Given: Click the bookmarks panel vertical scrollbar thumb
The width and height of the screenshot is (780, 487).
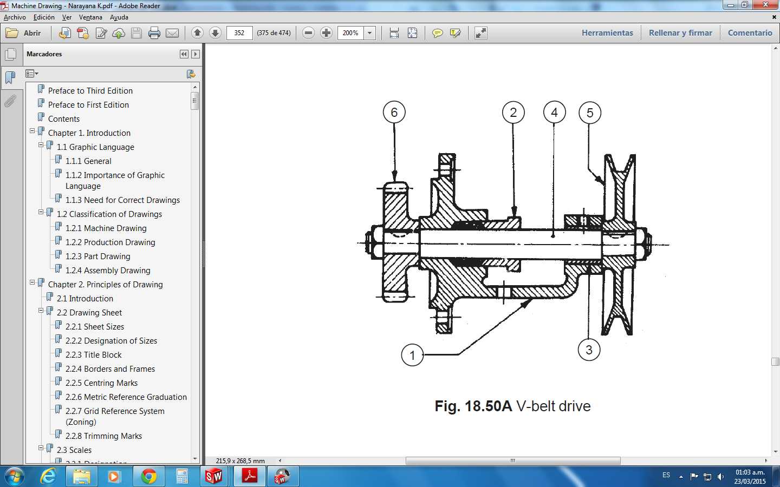Looking at the screenshot, I should tap(195, 101).
